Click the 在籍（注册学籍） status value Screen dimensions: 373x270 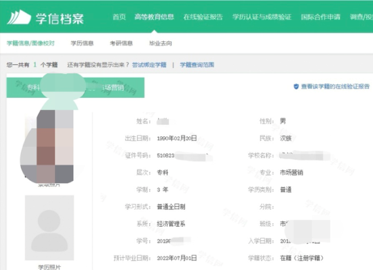click(x=301, y=258)
